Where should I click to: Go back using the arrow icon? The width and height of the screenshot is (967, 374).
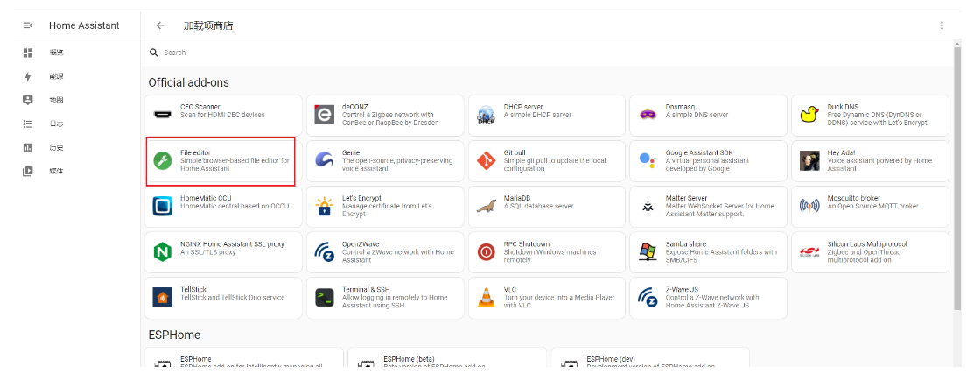[160, 25]
